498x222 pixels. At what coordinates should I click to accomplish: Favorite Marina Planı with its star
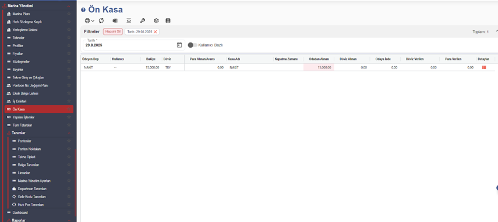[x=69, y=14]
